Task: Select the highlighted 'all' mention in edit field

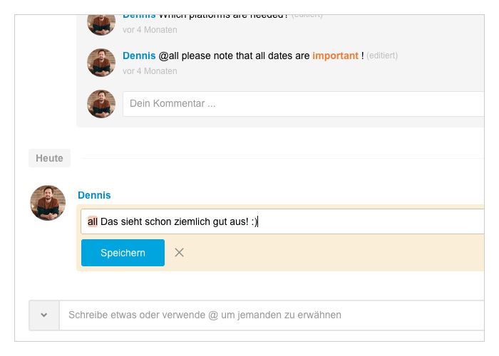Action: [x=92, y=221]
